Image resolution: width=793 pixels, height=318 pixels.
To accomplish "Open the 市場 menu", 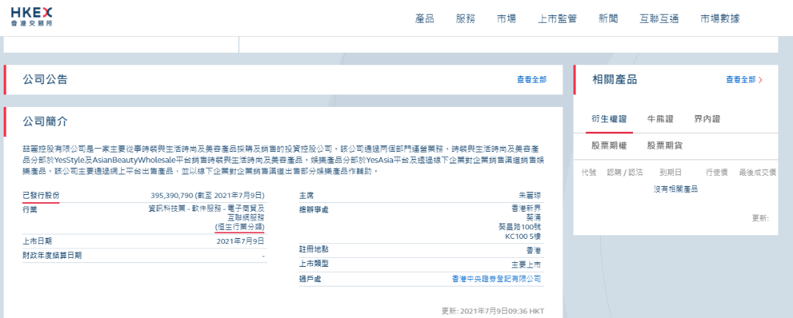I will coord(506,18).
